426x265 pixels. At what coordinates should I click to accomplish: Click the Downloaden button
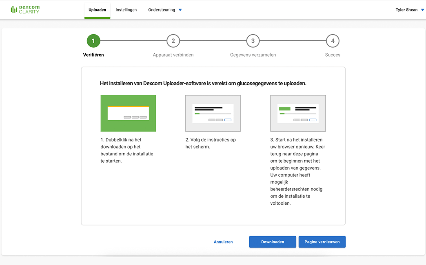point(273,242)
